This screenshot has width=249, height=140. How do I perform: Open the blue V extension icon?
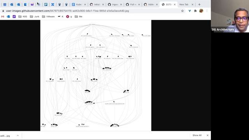189,11
